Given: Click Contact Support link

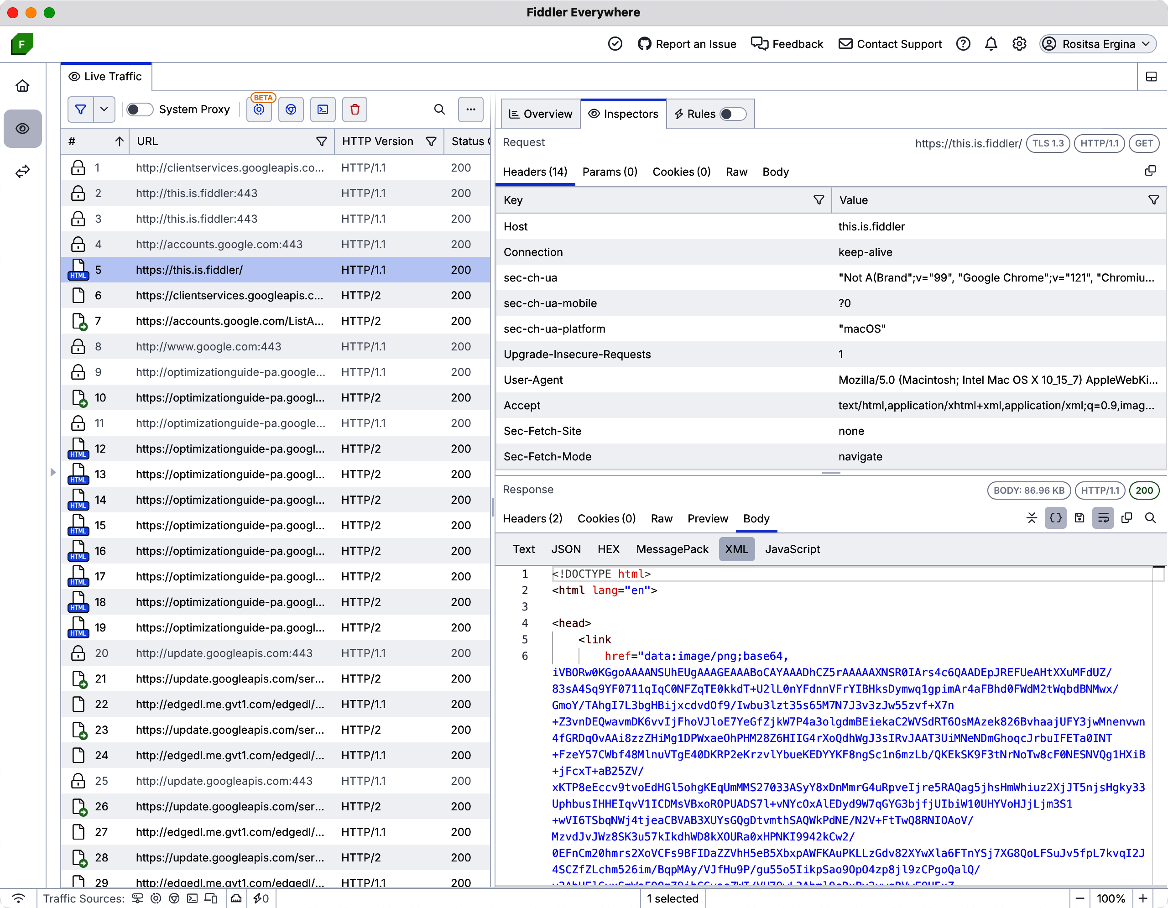Looking at the screenshot, I should pyautogui.click(x=891, y=44).
